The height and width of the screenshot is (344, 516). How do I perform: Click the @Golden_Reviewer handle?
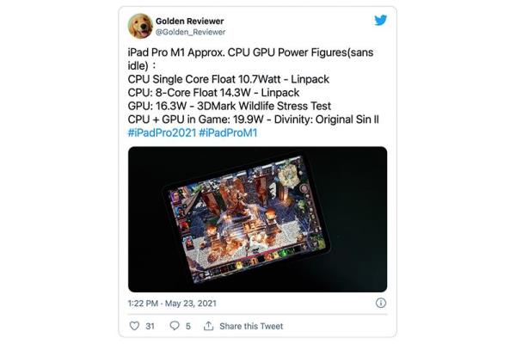point(191,32)
